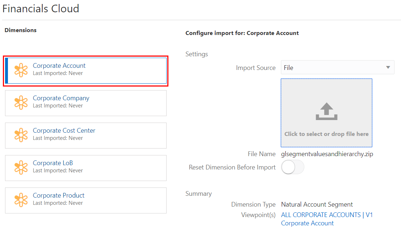This screenshot has height=234, width=401.
Task: Click the Corporate Account dimension icon
Action: tap(21, 70)
